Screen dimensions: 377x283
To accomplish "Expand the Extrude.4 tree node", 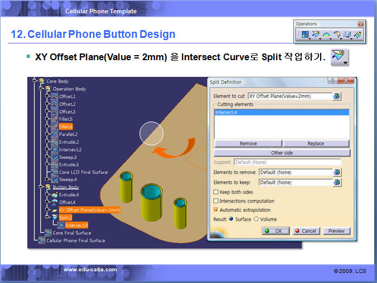I will (49, 195).
